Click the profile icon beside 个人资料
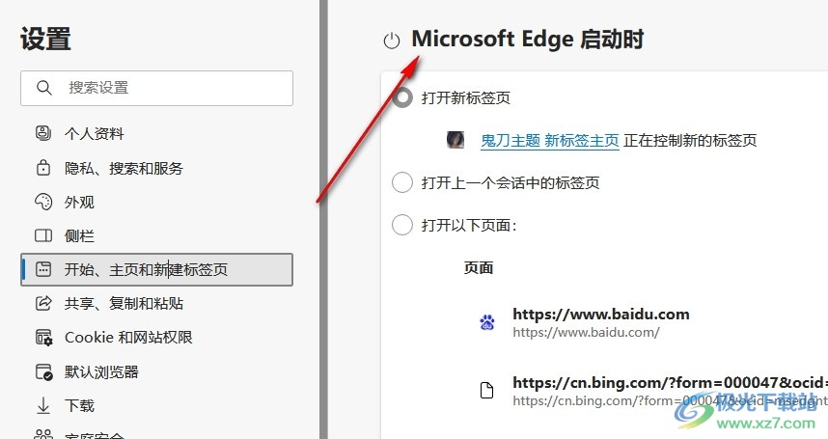This screenshot has height=439, width=828. (42, 133)
